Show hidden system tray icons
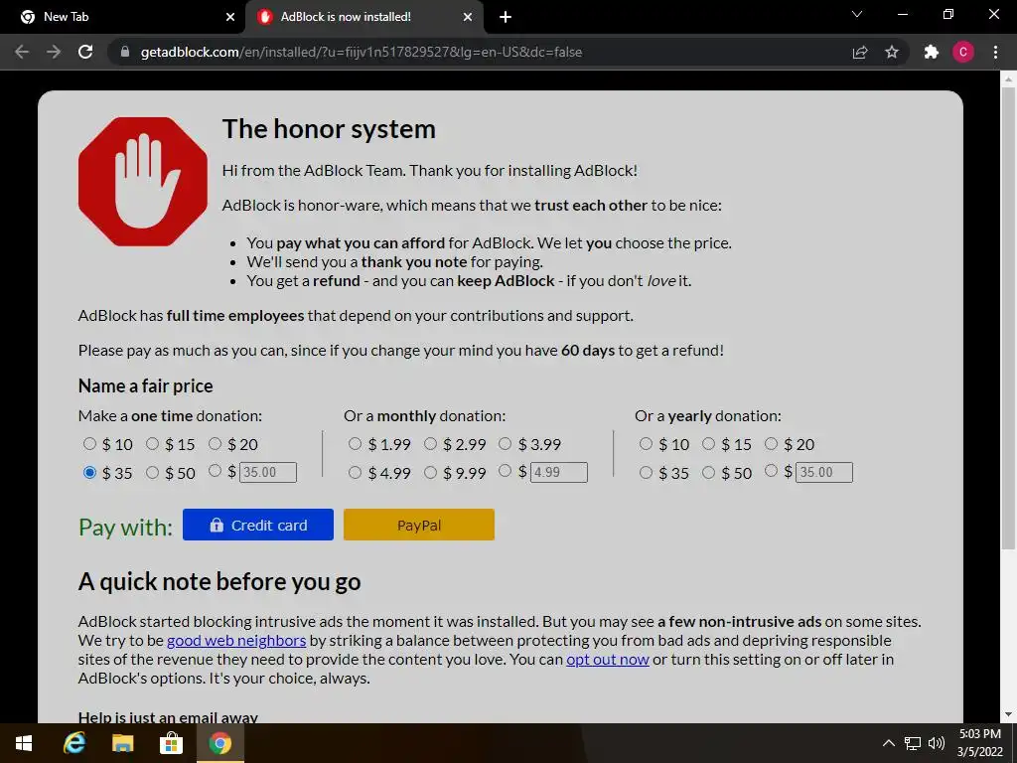Screen dimensions: 1017x763 click(x=889, y=743)
